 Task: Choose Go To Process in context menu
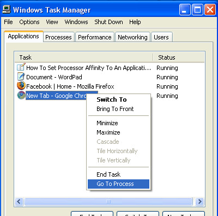tap(118, 184)
